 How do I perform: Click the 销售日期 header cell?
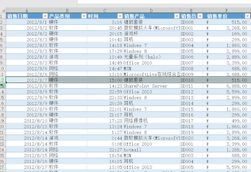point(27,16)
